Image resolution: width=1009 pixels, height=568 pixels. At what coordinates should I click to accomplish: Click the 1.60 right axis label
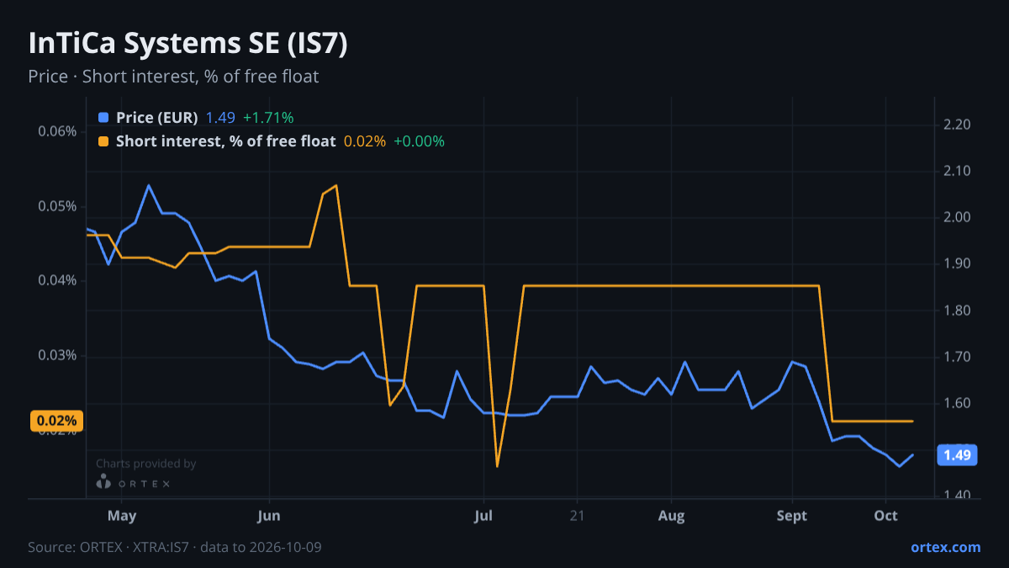point(958,403)
